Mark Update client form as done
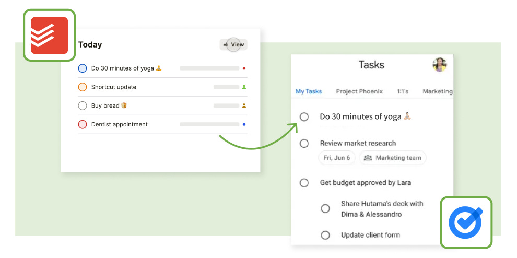This screenshot has height=258, width=517. (325, 235)
